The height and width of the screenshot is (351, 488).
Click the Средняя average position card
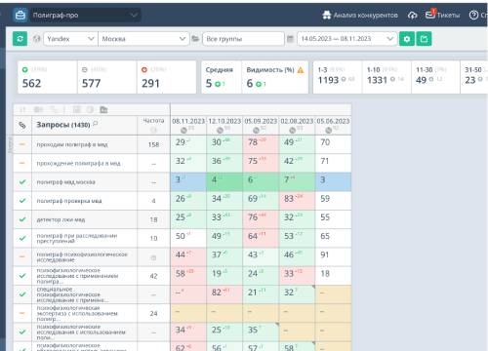pos(222,77)
